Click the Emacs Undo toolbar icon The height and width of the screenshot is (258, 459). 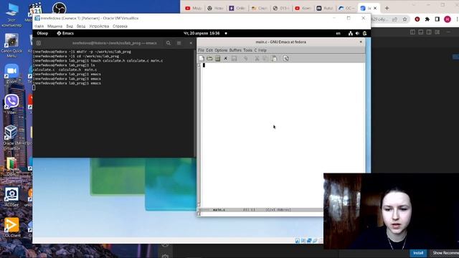point(245,59)
